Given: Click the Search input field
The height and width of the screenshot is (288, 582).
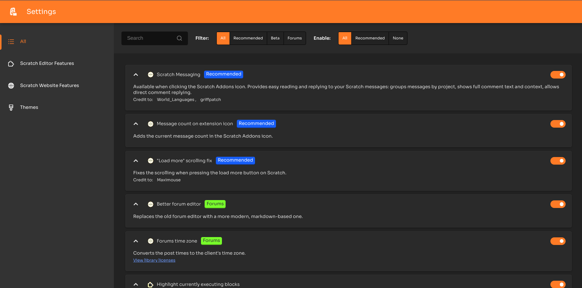Looking at the screenshot, I should point(155,38).
